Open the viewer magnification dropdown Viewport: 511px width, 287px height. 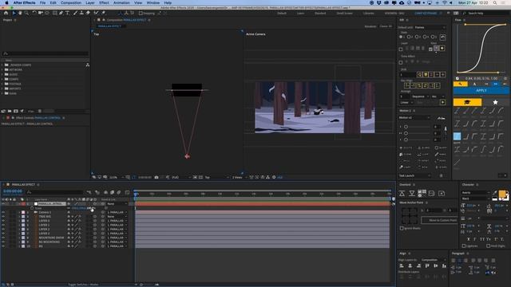point(117,177)
